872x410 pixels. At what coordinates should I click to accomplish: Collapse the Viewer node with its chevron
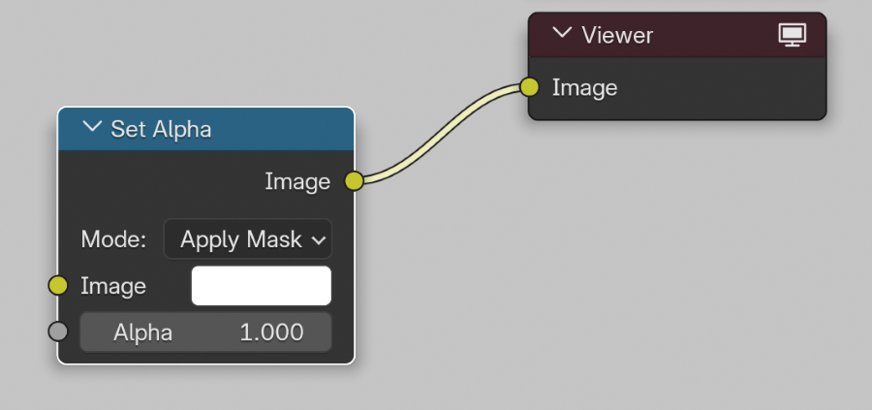pyautogui.click(x=562, y=34)
